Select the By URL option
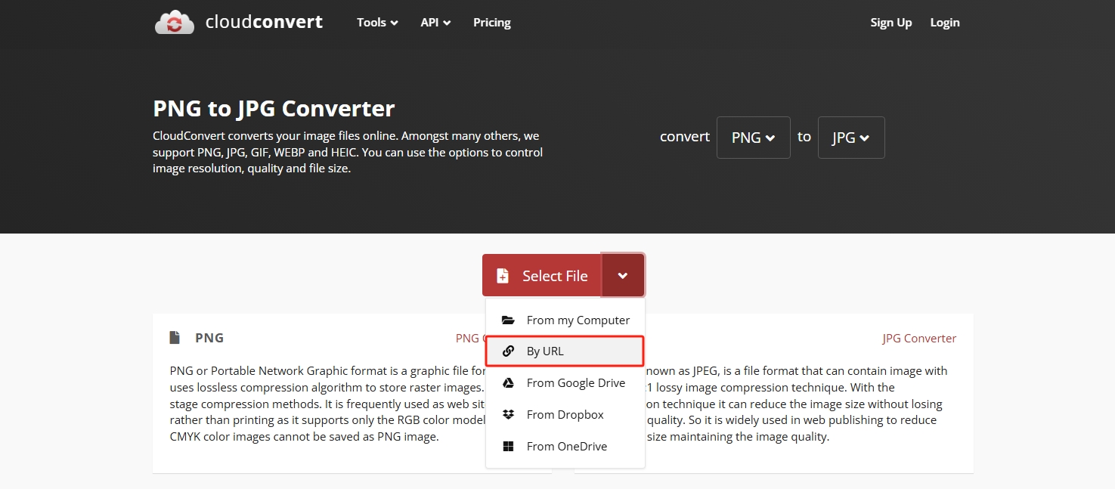Screen dimensions: 1115x489 pos(565,351)
